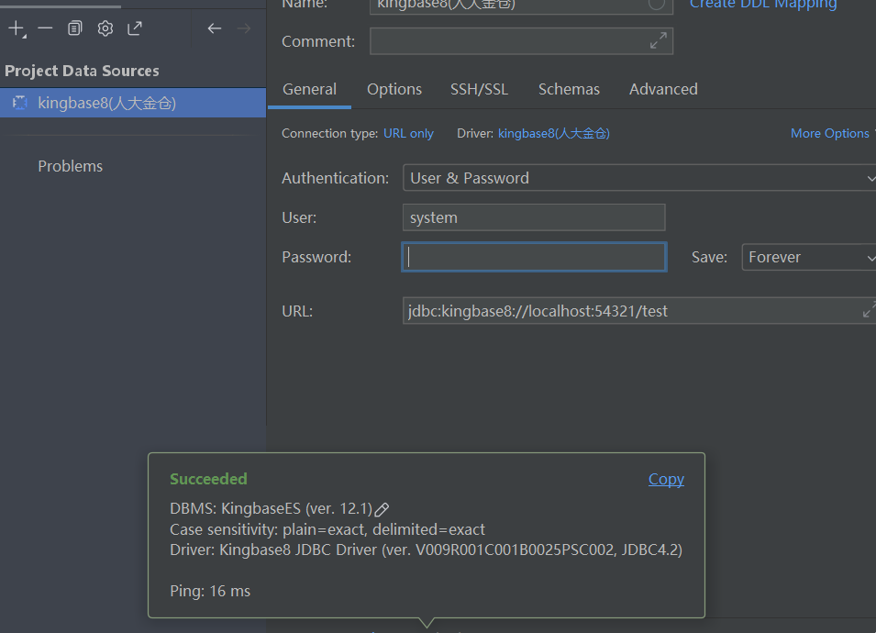Go back with the left arrow
Viewport: 876px width, 633px height.
click(x=215, y=28)
